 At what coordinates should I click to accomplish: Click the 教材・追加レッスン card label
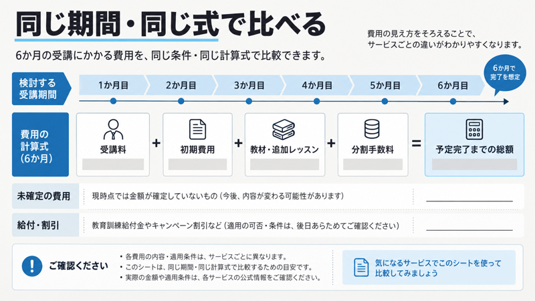285,149
